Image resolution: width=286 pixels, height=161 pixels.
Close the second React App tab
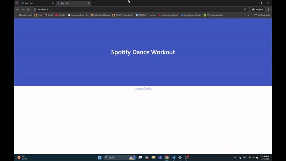pos(89,3)
